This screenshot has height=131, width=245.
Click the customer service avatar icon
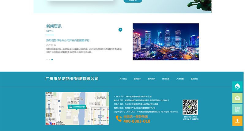point(237,87)
